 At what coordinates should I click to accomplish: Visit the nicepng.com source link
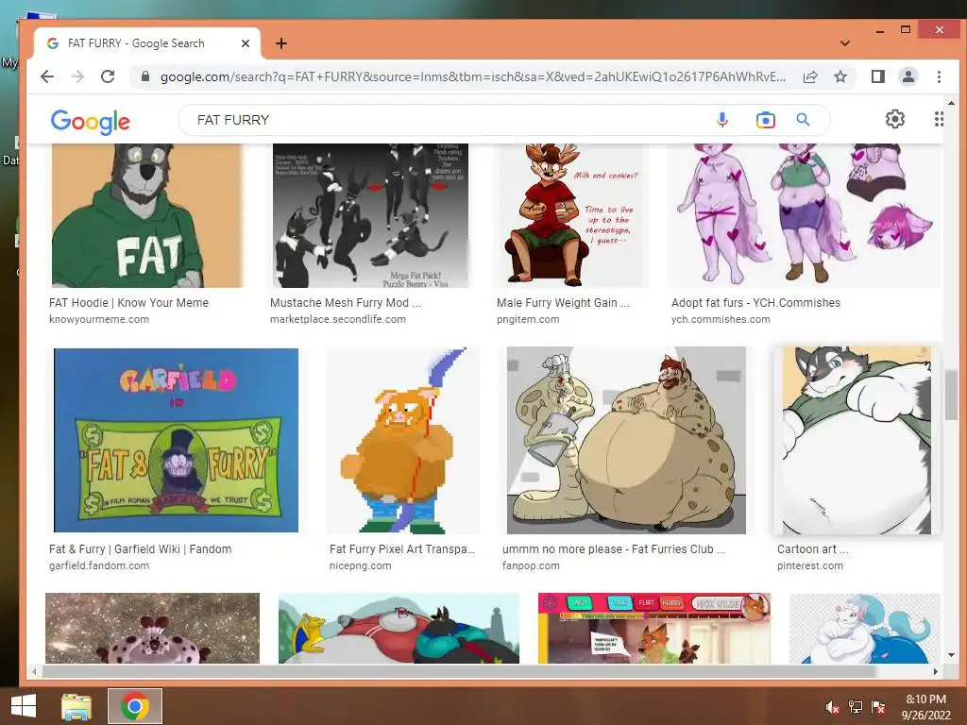tap(360, 566)
